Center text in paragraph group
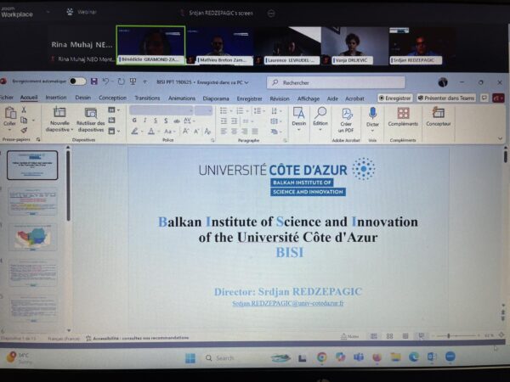 (x=235, y=132)
